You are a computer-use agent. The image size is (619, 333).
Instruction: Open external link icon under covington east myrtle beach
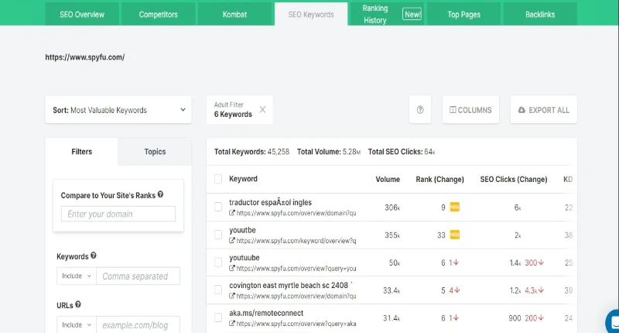[x=232, y=296]
